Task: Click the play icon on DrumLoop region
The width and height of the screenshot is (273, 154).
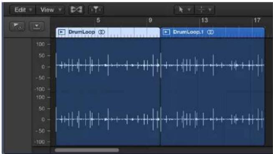Action: pyautogui.click(x=62, y=32)
